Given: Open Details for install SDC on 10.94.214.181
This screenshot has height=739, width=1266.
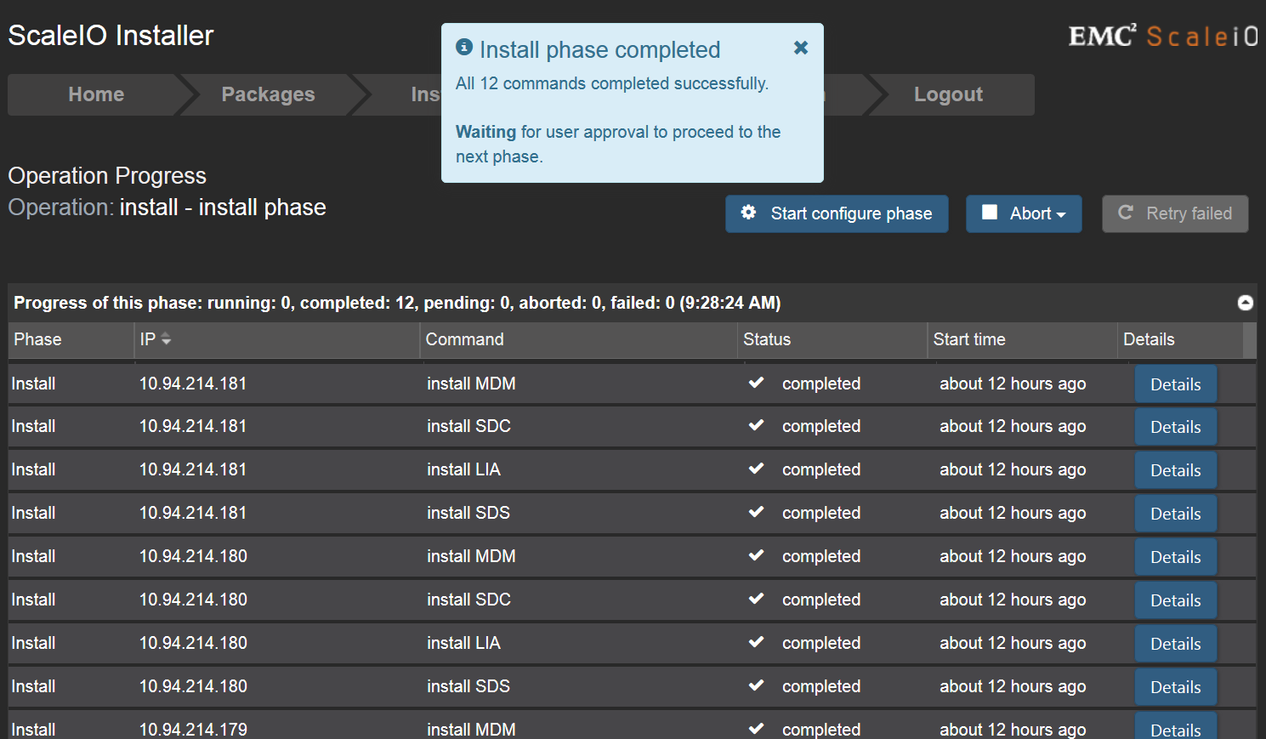Looking at the screenshot, I should coord(1175,427).
